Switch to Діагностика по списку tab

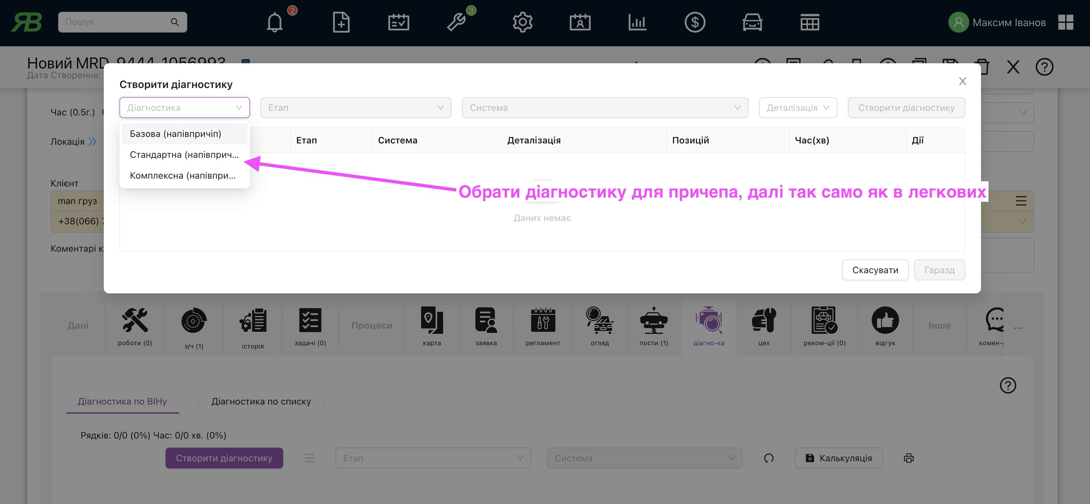pyautogui.click(x=261, y=401)
